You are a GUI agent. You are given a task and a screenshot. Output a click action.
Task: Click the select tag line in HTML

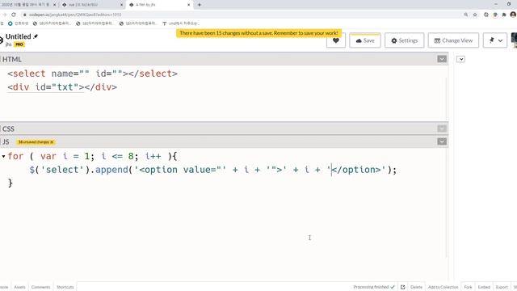(93, 74)
